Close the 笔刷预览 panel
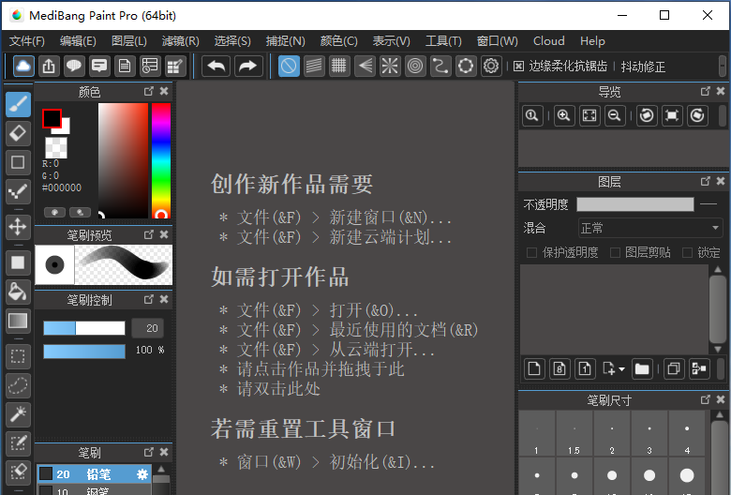This screenshot has width=731, height=495. 164,234
